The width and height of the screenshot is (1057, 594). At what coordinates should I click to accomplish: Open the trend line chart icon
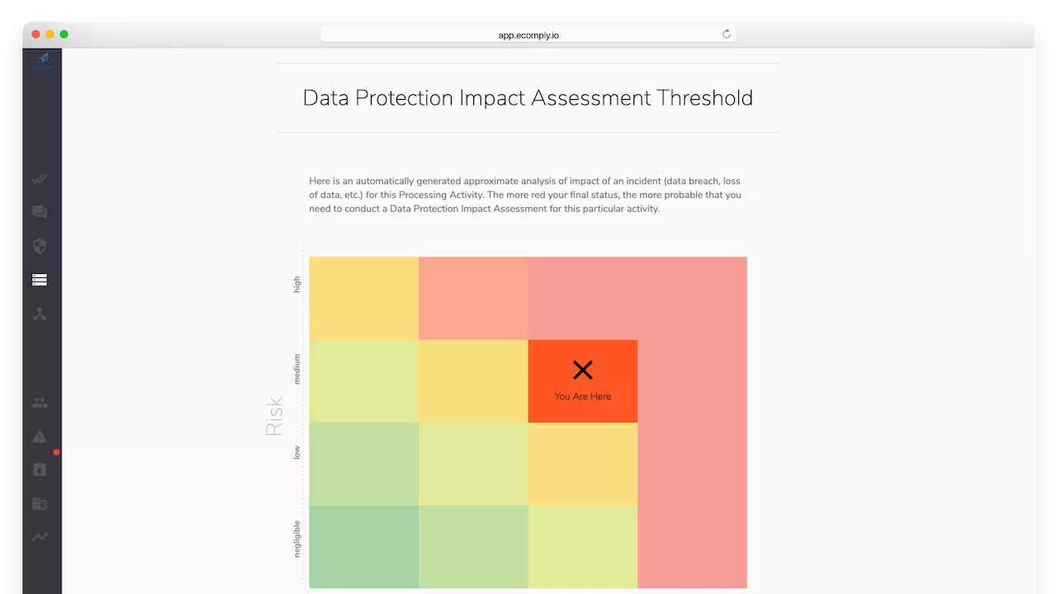40,537
